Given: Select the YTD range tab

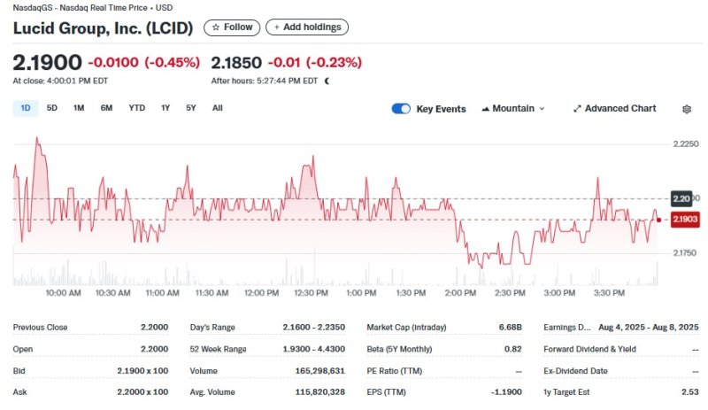Looking at the screenshot, I should point(137,108).
